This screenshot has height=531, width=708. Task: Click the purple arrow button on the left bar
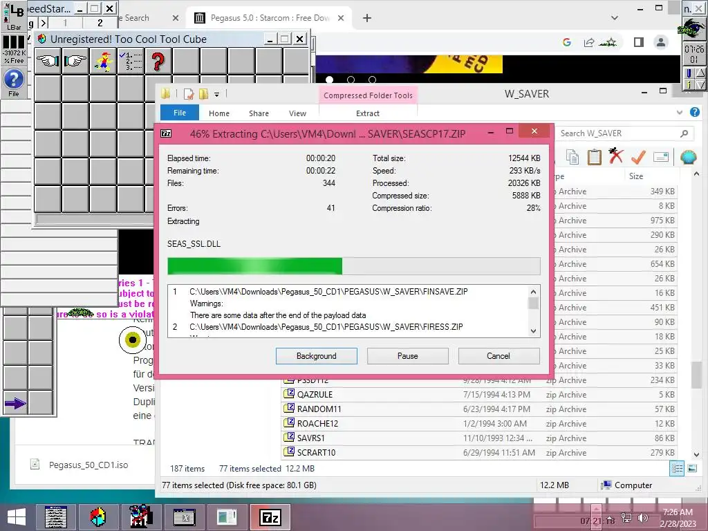(15, 403)
